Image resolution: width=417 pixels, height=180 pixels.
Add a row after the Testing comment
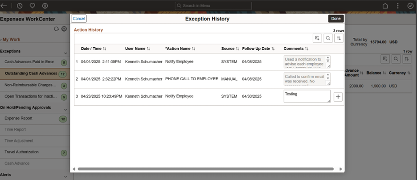point(338,97)
